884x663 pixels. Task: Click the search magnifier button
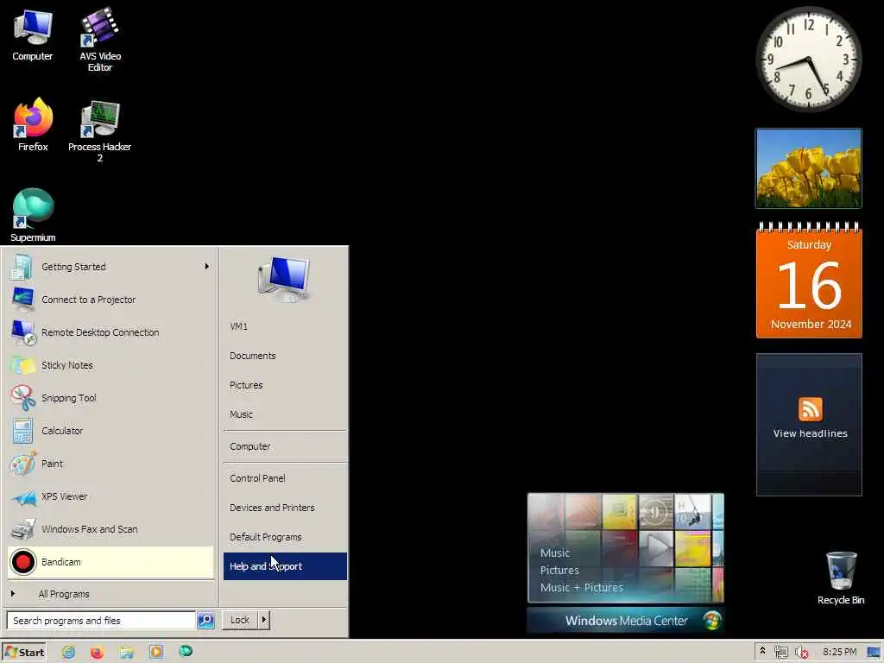pyautogui.click(x=205, y=620)
